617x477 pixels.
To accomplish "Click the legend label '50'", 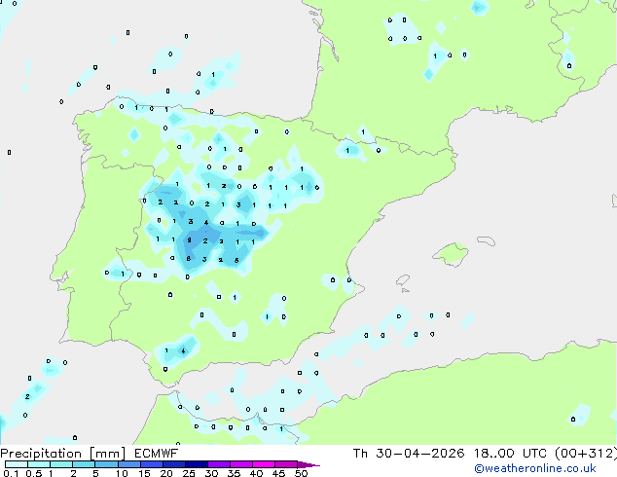I will (x=301, y=473).
